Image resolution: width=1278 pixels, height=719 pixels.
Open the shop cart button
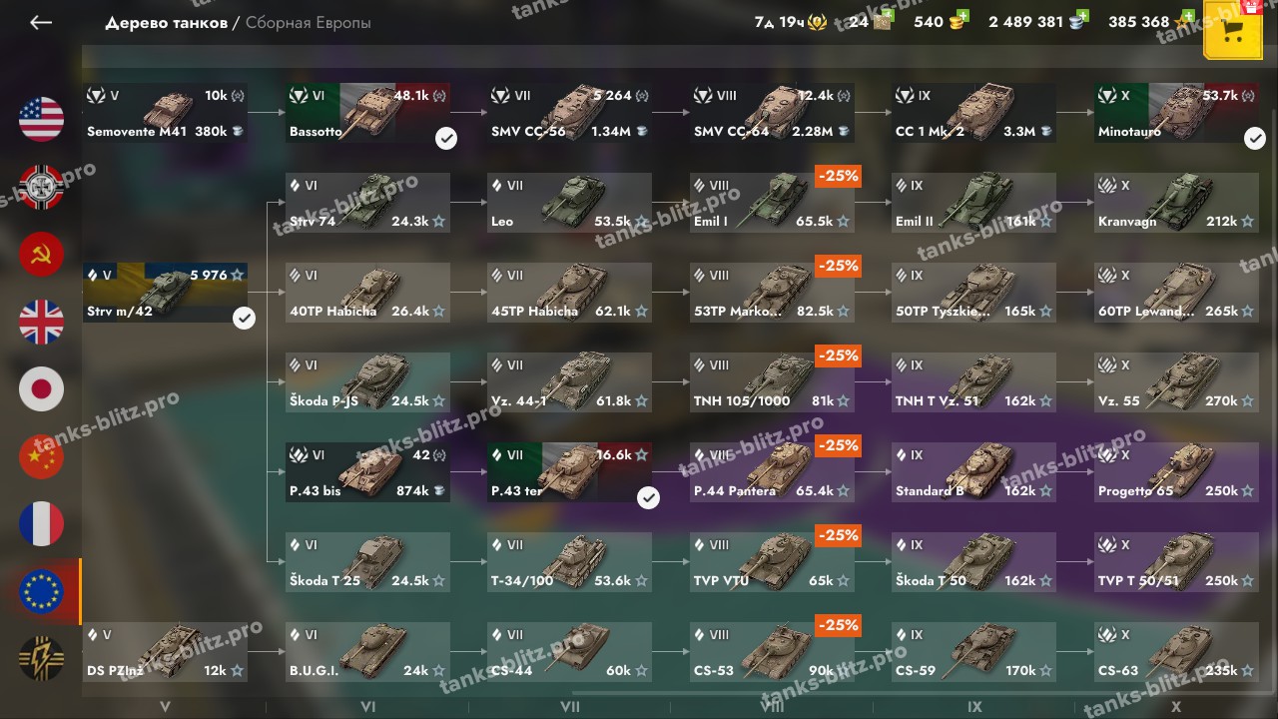pyautogui.click(x=1234, y=31)
